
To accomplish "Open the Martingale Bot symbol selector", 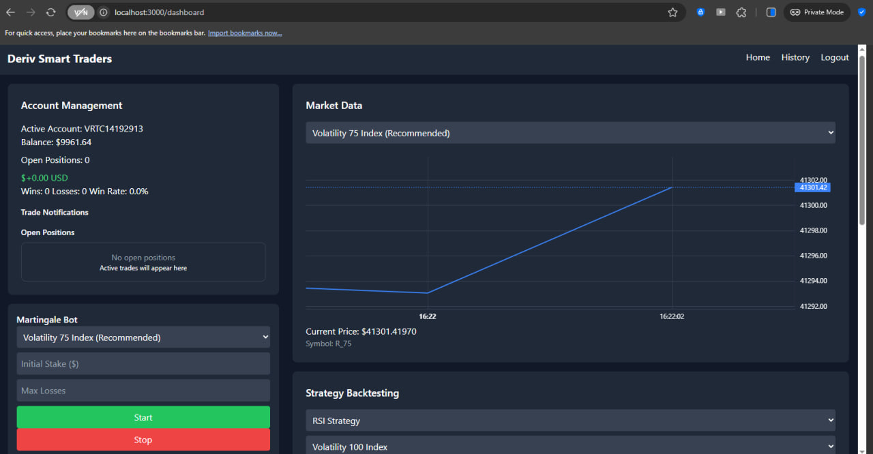I will (143, 337).
